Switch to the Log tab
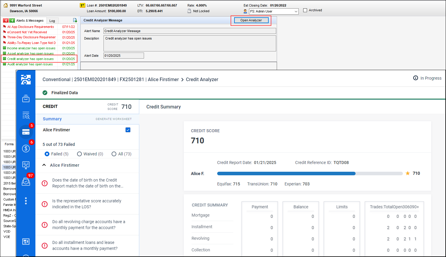This screenshot has height=257, width=446. click(x=52, y=21)
